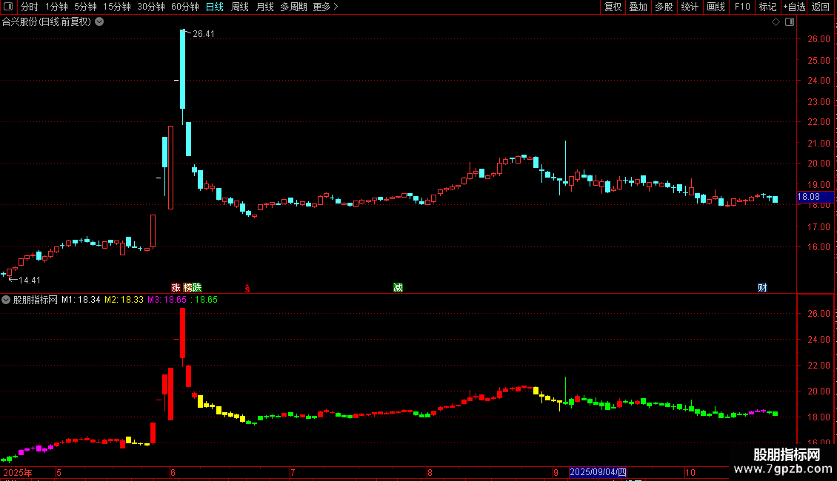
Task: Click month 10 on time axis
Action: click(x=690, y=472)
